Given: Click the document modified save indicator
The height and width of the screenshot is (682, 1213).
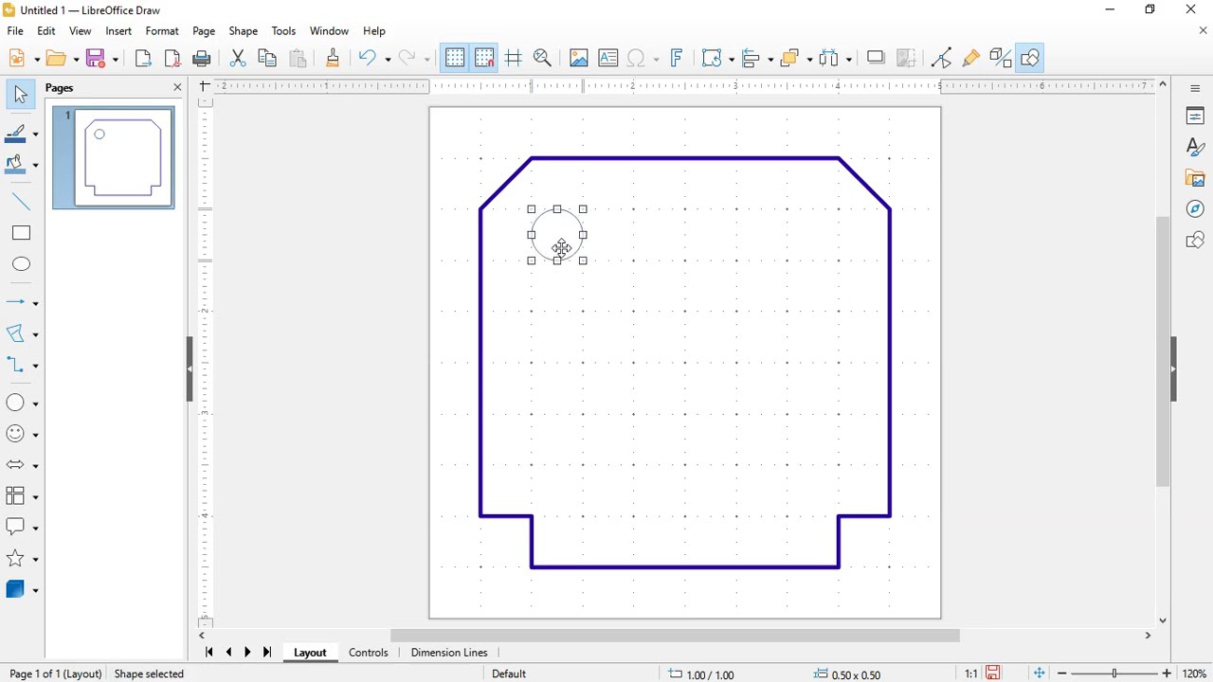Looking at the screenshot, I should point(994,673).
